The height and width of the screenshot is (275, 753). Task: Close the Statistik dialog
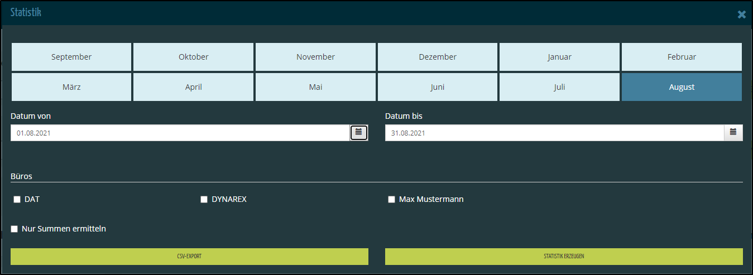[741, 15]
